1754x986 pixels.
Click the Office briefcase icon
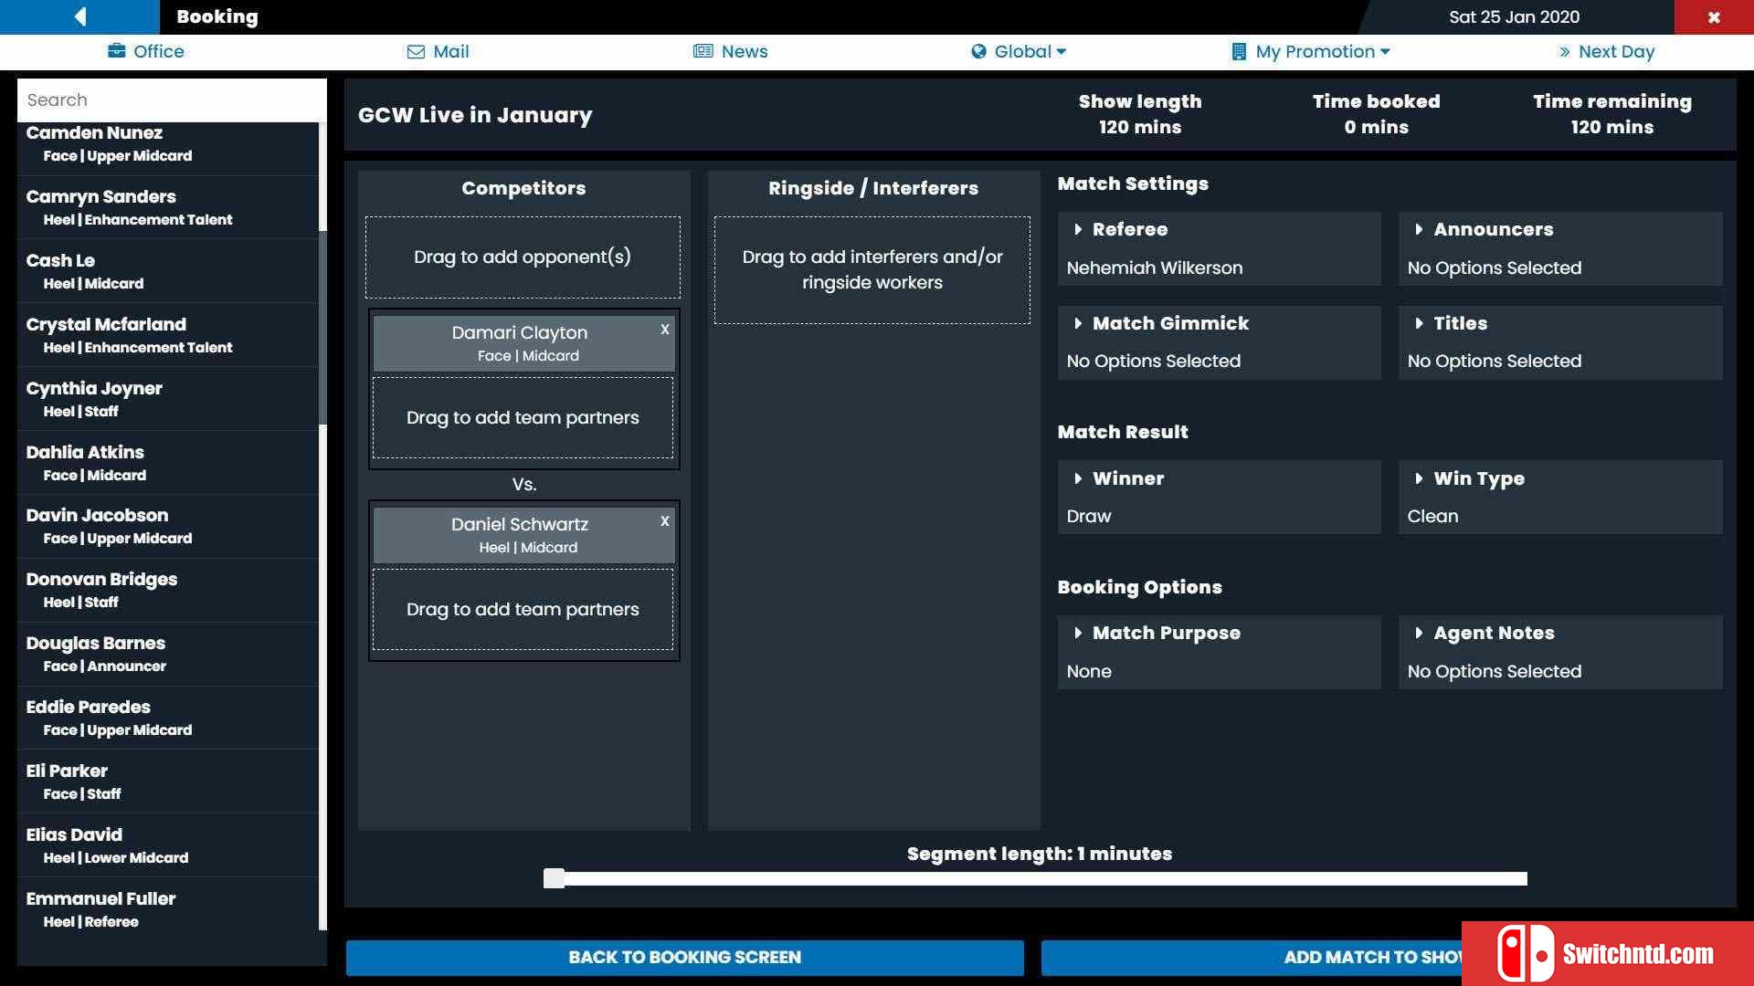click(x=117, y=51)
